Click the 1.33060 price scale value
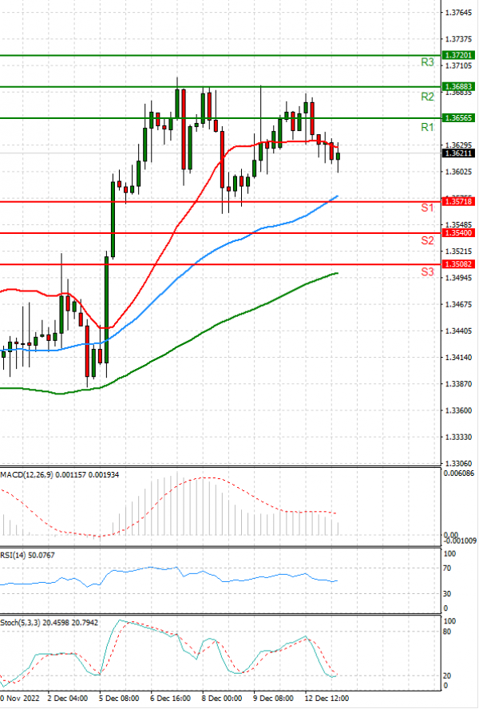479x709 pixels. [x=458, y=463]
